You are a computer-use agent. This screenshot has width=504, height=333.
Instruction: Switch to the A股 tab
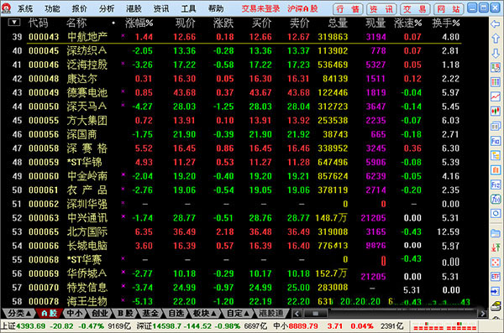[x=49, y=314]
